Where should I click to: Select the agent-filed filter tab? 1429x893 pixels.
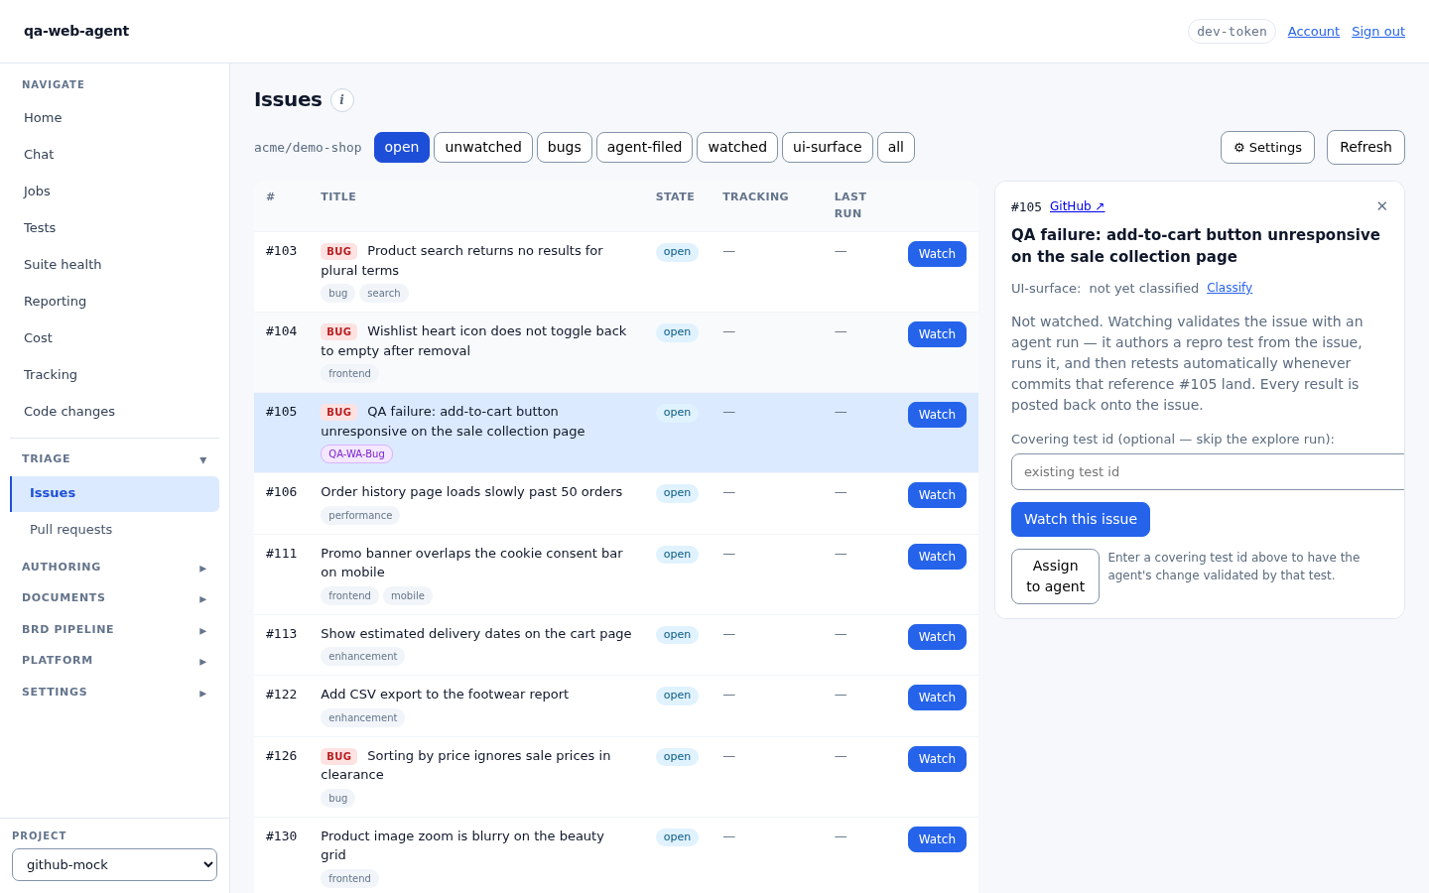[644, 147]
